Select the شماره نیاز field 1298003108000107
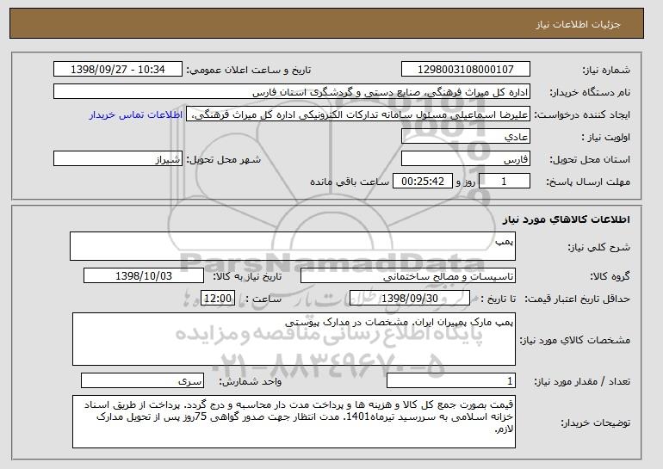The height and width of the screenshot is (469, 663). coord(466,70)
